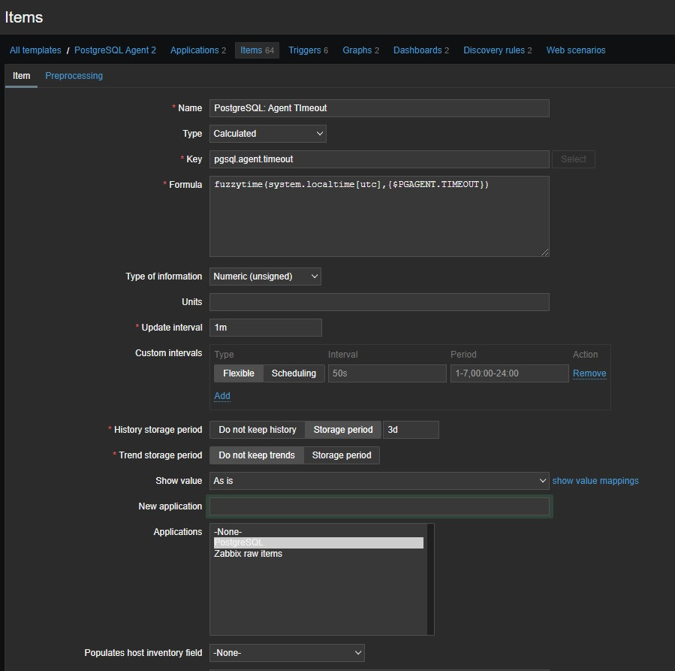Switch to the Preprocessing tab
Screen dimensions: 675x671
[x=74, y=76]
